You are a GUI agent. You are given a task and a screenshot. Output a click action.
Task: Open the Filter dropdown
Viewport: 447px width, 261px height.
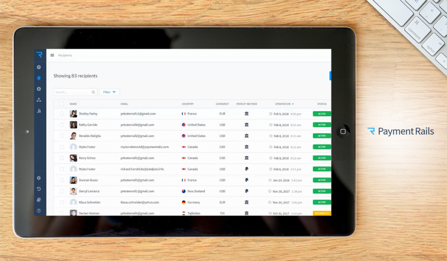click(x=110, y=92)
